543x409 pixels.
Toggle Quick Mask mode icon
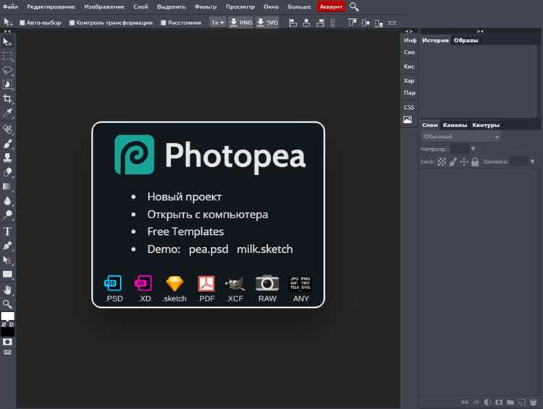click(x=7, y=342)
